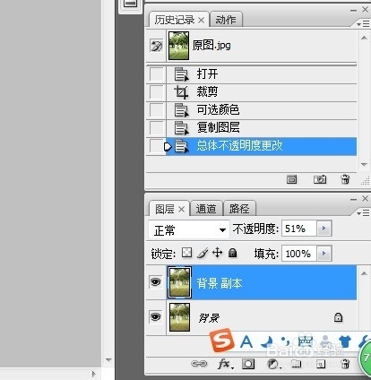The height and width of the screenshot is (380, 371).
Task: Select 背景 副本 layer thumbnail
Action: point(179,282)
